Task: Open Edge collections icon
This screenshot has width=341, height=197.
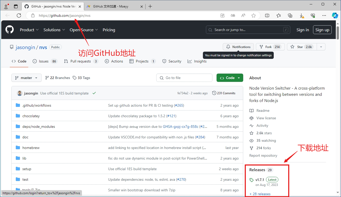Action: click(x=290, y=15)
